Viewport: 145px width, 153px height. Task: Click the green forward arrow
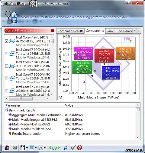point(57,148)
